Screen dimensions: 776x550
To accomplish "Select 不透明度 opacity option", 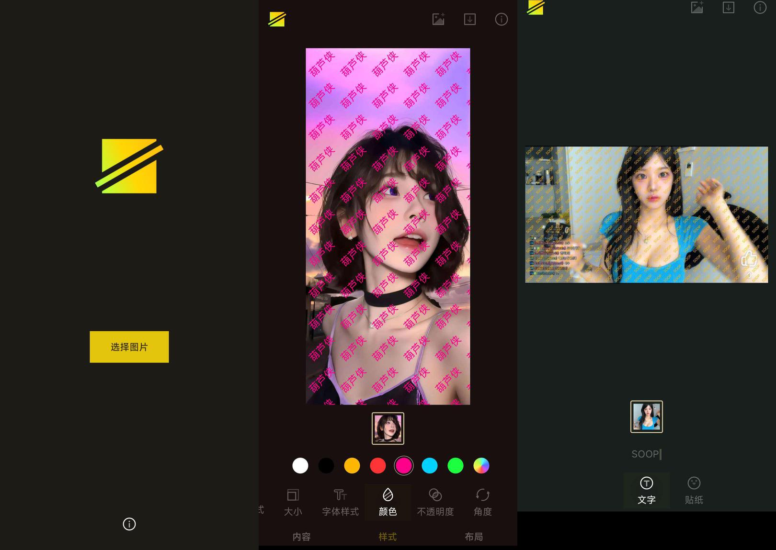I will tap(435, 502).
